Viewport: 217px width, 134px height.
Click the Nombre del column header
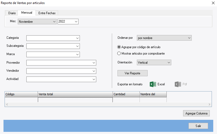click(153, 94)
